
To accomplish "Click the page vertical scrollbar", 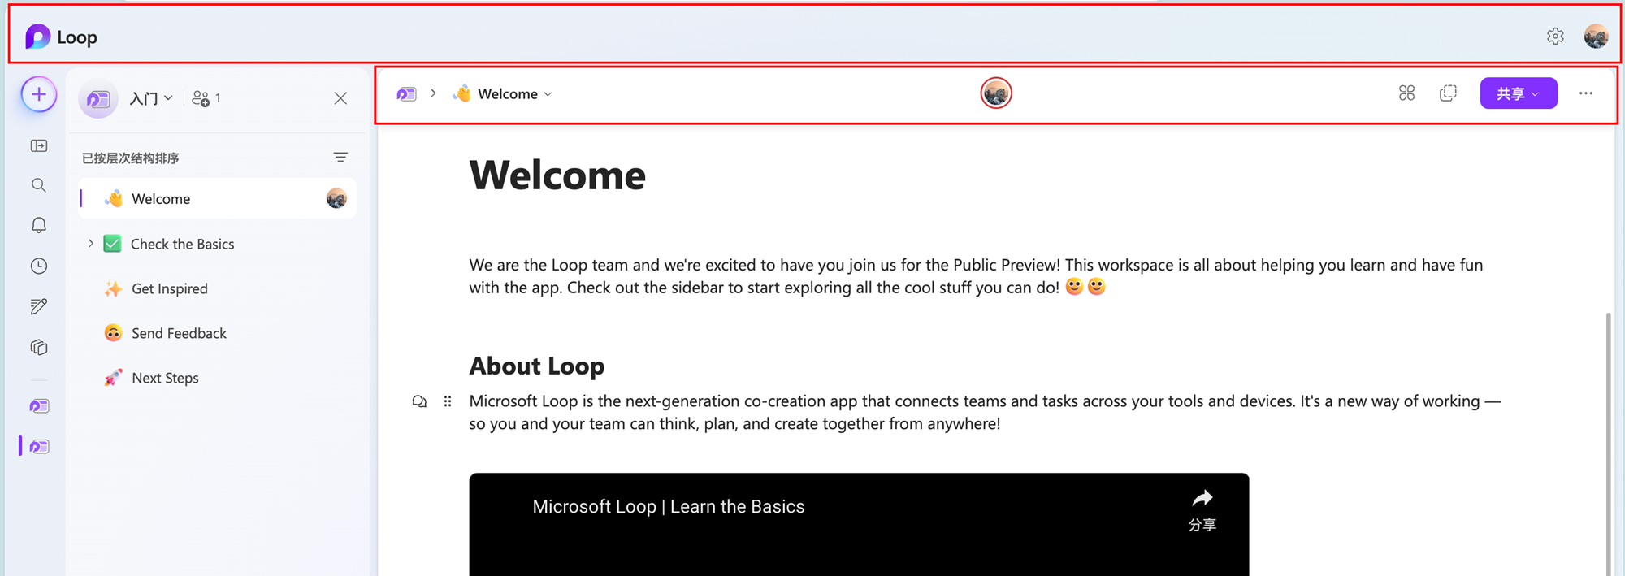I will pos(1608,443).
